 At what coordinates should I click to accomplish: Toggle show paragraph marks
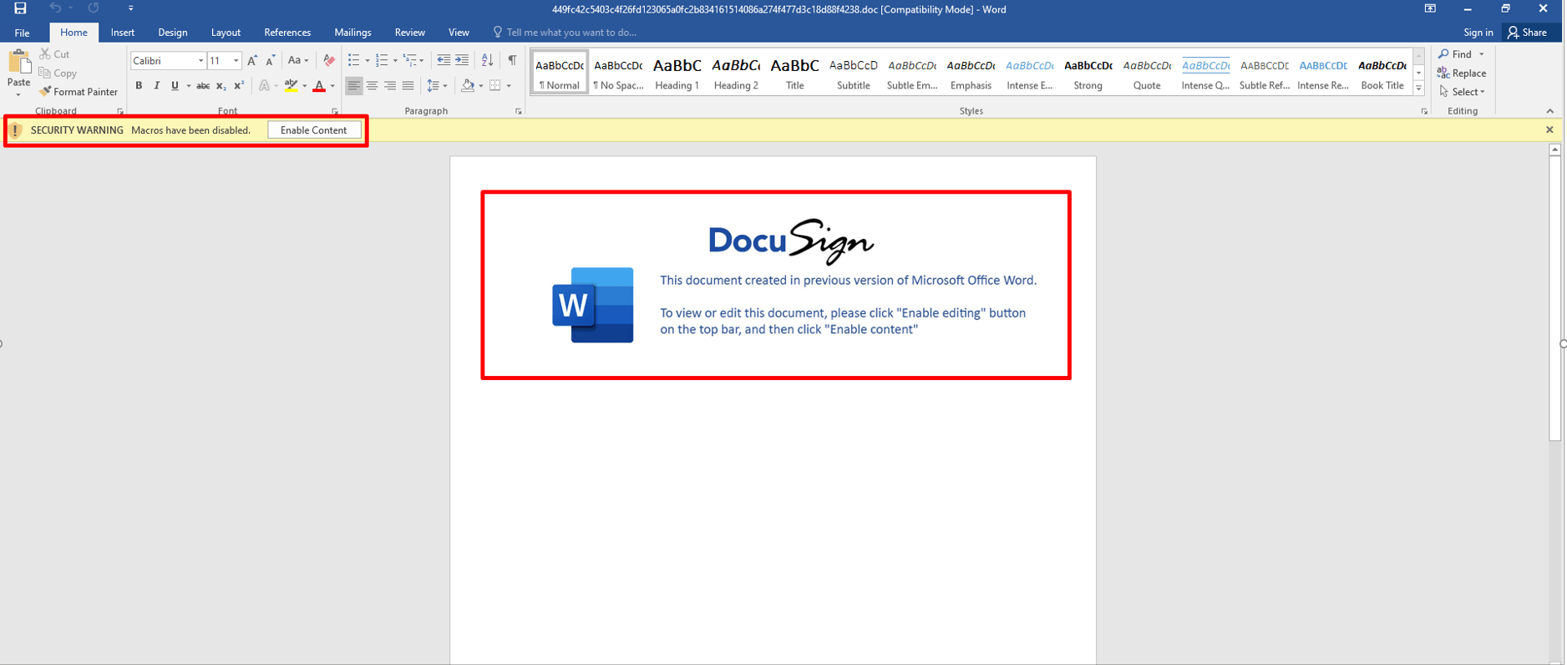(512, 60)
